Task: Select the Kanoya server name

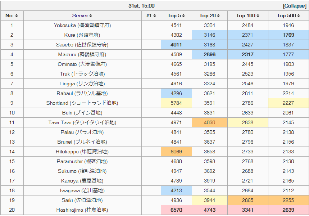Action: pyautogui.click(x=82, y=180)
